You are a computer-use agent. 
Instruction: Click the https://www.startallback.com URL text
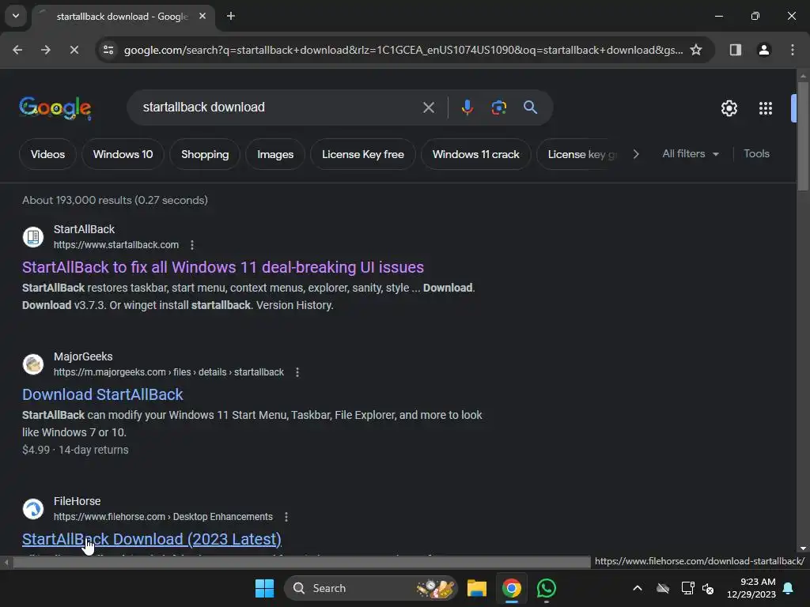116,245
